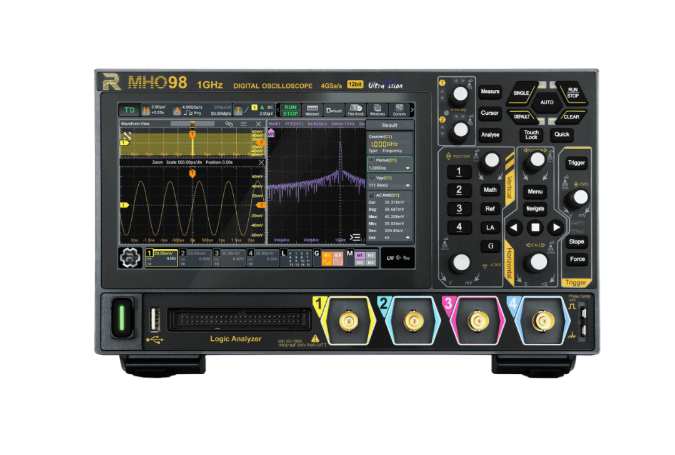Open the settings gear on the screen
Image resolution: width=675 pixels, height=455 pixels.
[x=129, y=258]
